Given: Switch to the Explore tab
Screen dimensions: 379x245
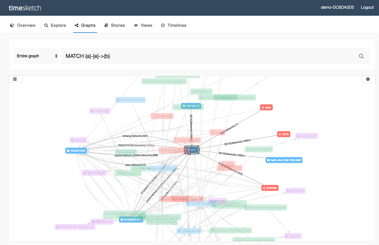Looking at the screenshot, I should [55, 25].
